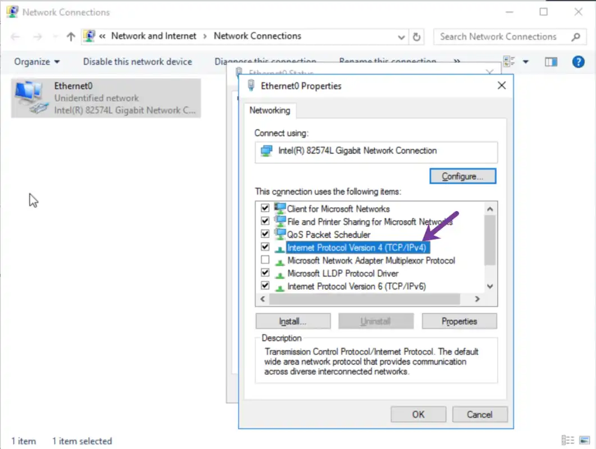Click Diagnose this connection
This screenshot has height=449, width=596.
point(265,61)
